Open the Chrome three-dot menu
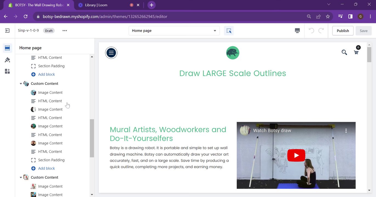This screenshot has width=376, height=197. click(x=370, y=16)
